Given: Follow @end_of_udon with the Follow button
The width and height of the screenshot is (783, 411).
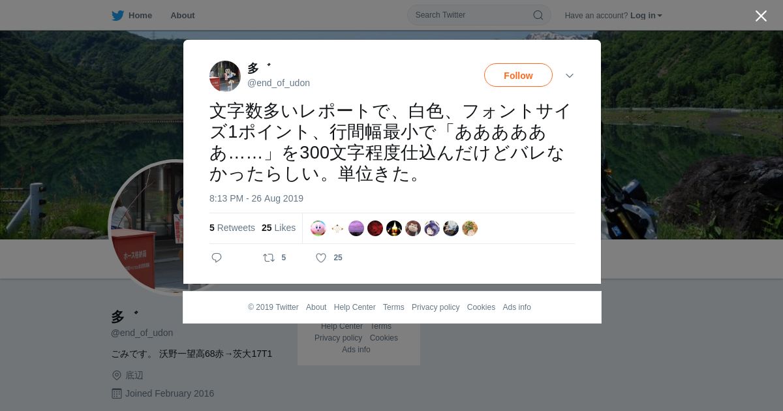Looking at the screenshot, I should 518,75.
